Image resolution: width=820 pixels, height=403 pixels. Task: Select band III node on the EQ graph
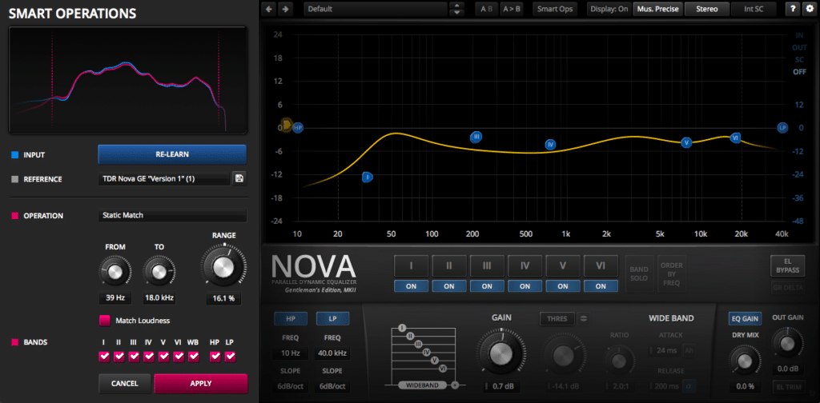tap(476, 137)
